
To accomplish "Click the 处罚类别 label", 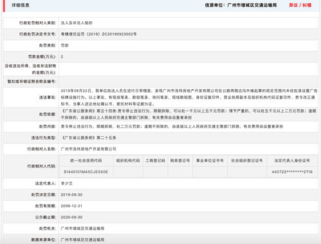I will click(48, 46).
